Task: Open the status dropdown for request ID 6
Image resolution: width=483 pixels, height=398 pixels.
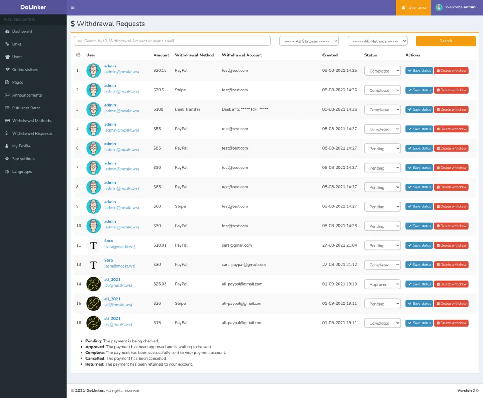Action: tap(382, 149)
